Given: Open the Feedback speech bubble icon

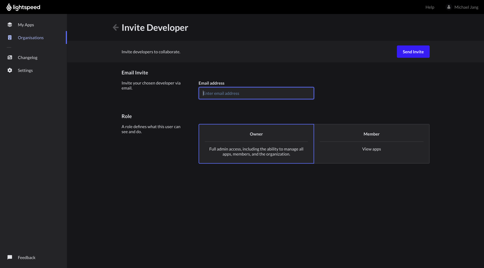Looking at the screenshot, I should click(x=10, y=257).
